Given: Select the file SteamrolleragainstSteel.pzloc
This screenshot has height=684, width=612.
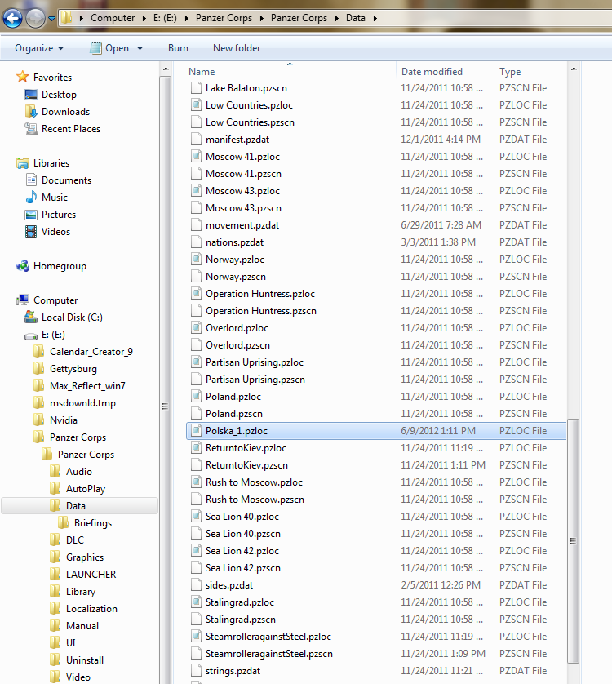Looking at the screenshot, I should tap(268, 637).
